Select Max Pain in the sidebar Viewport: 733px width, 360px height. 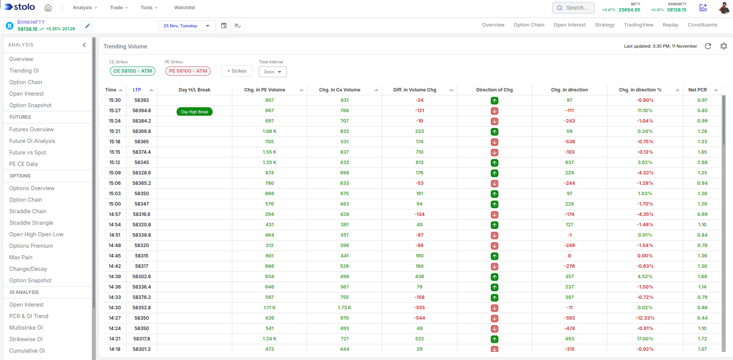pos(21,257)
